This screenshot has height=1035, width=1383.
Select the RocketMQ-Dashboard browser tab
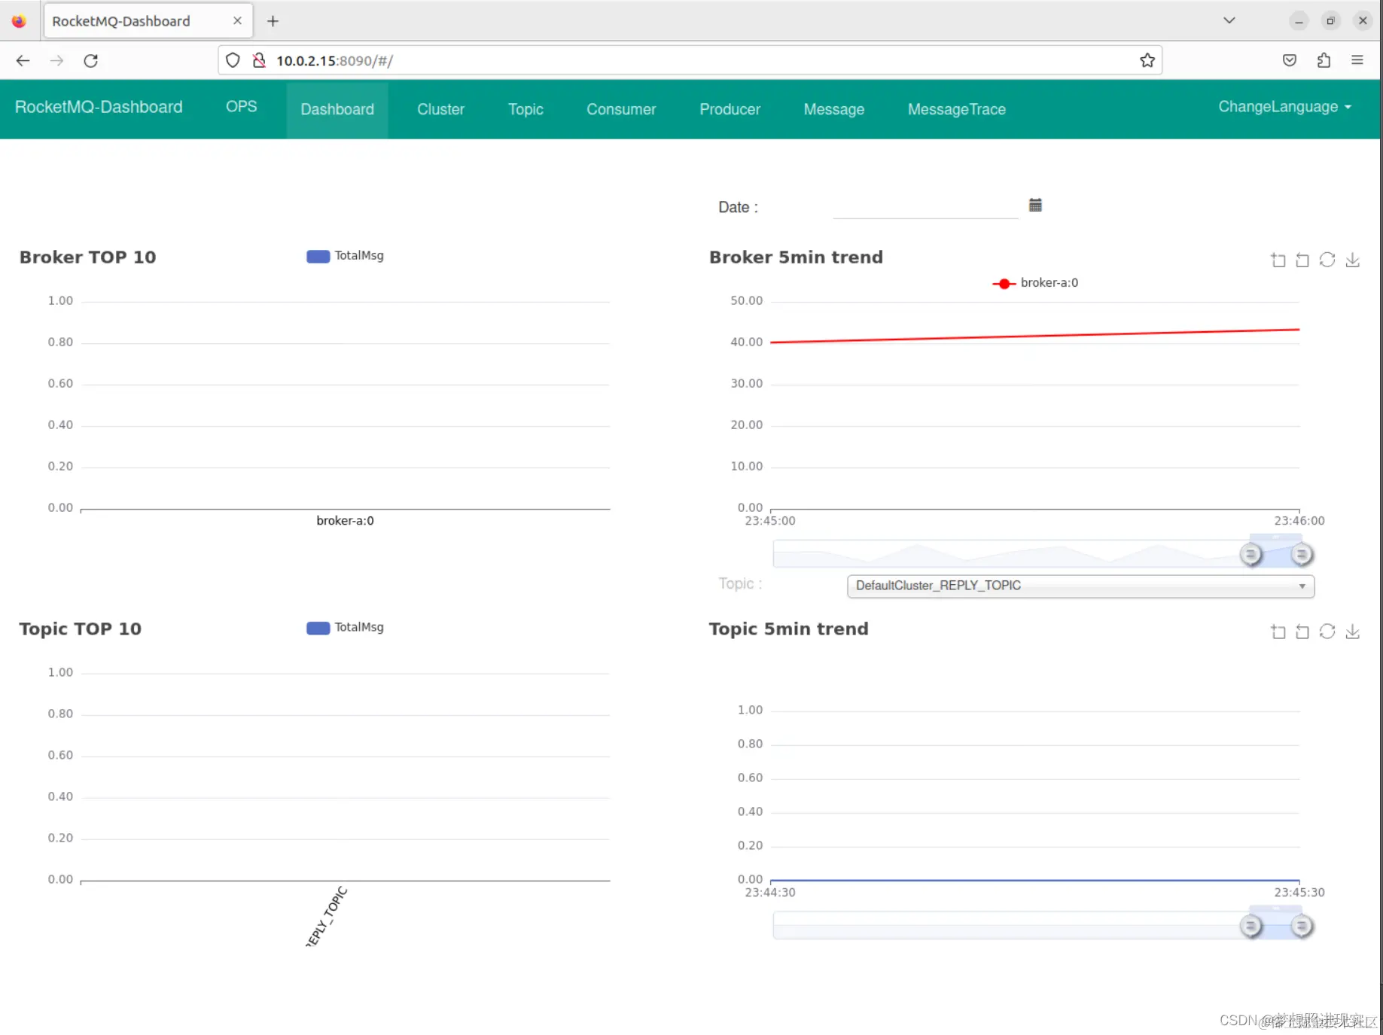click(148, 21)
